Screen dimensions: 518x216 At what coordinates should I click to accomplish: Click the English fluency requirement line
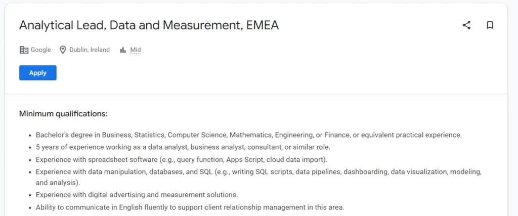[190, 207]
